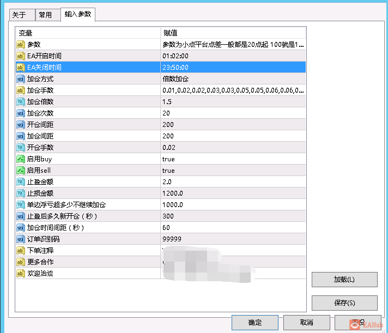Viewport: 388px width, 333px height.
Task: Select the 开仓间距 variable name
Action: point(40,124)
